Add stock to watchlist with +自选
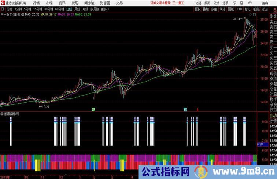Screen dimensions: 277x179 click(256, 9)
